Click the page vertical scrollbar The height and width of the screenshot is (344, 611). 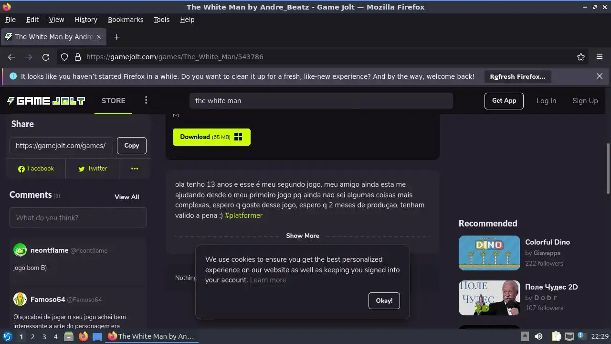(x=608, y=168)
